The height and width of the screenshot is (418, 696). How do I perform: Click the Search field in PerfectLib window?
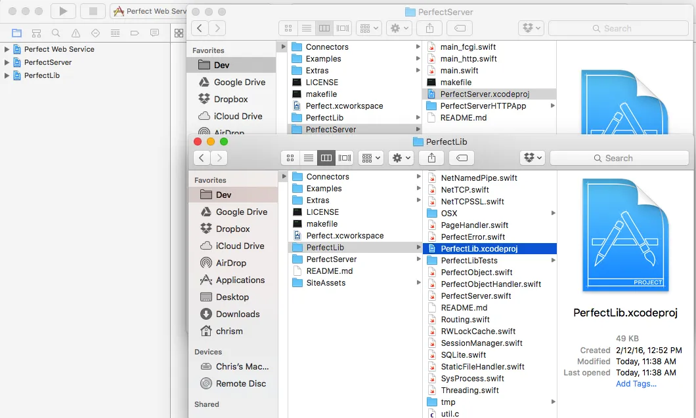coord(619,158)
